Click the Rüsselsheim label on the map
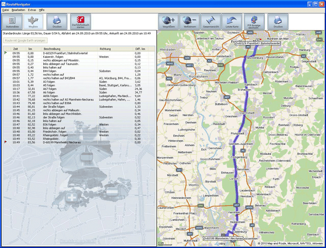 click(x=198, y=77)
